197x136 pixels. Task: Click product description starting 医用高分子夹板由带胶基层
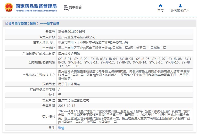pos(124,75)
